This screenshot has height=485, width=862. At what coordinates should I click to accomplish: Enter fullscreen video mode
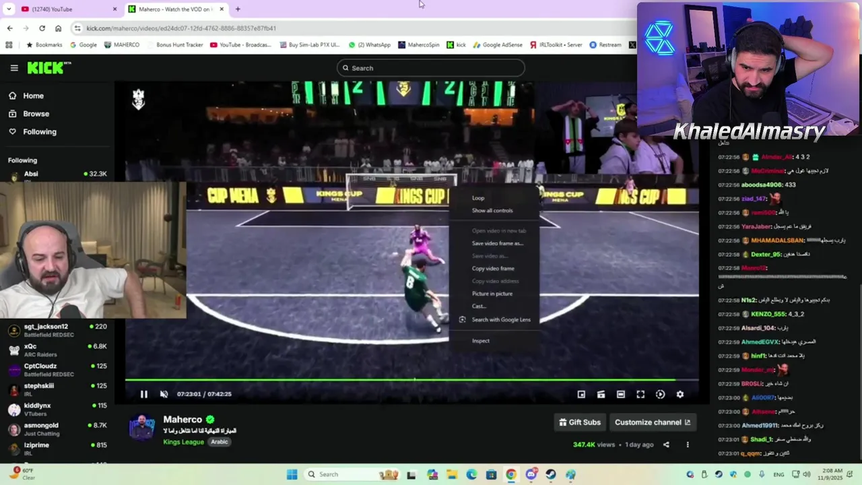coord(640,395)
